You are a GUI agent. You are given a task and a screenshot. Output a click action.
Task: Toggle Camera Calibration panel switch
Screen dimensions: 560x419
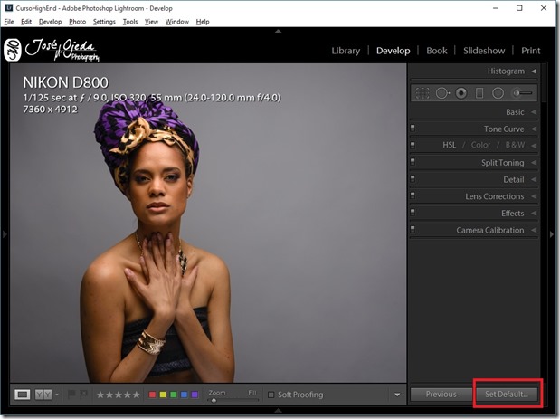(413, 229)
